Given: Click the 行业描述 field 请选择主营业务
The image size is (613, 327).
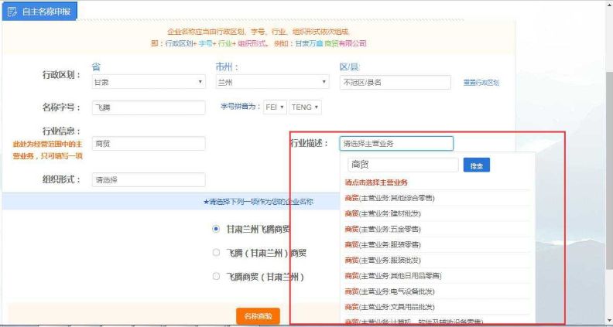Looking at the screenshot, I should click(x=396, y=143).
